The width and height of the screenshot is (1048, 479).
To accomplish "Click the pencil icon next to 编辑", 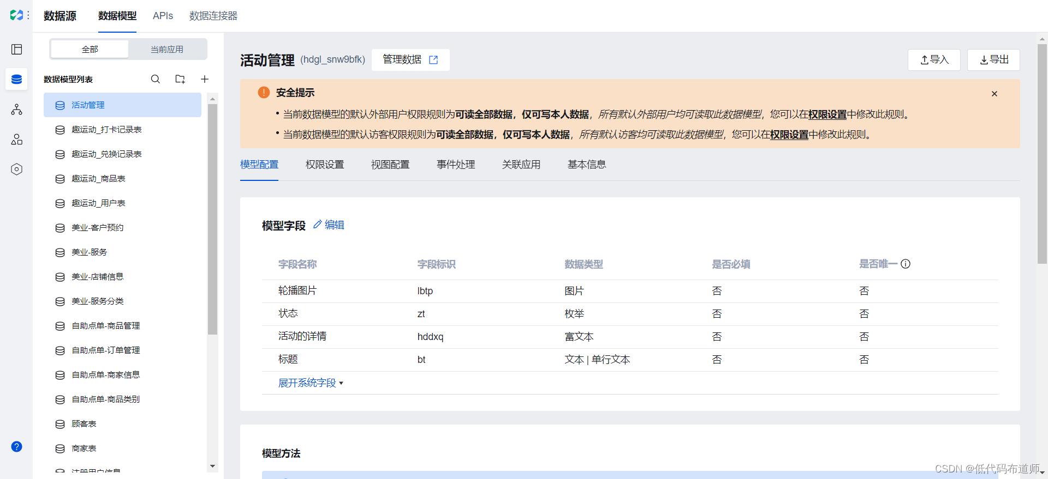I will click(x=317, y=225).
